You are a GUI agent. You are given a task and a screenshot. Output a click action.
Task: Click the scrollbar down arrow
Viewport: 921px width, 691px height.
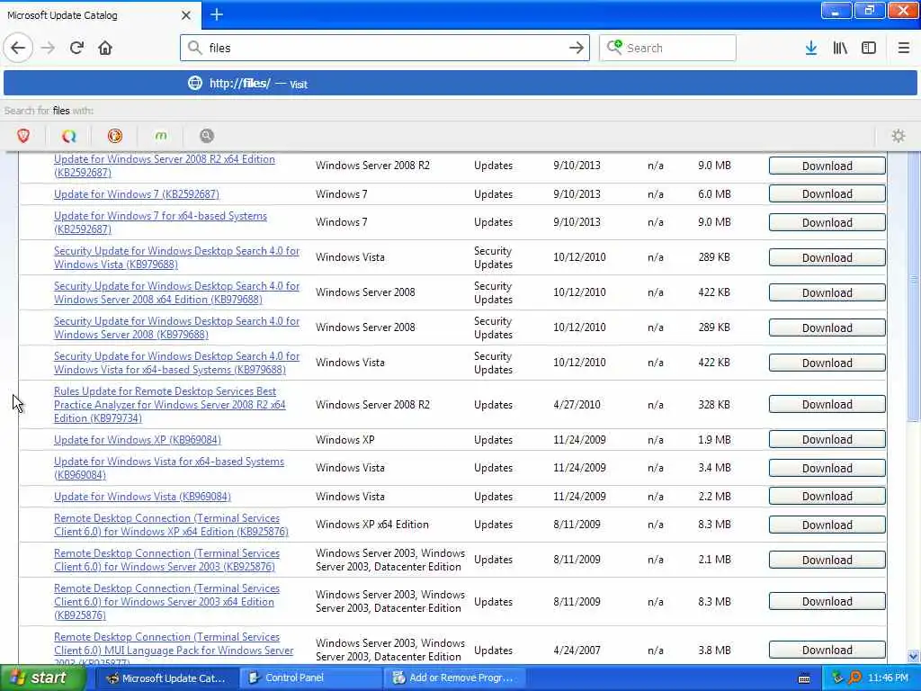pos(914,656)
